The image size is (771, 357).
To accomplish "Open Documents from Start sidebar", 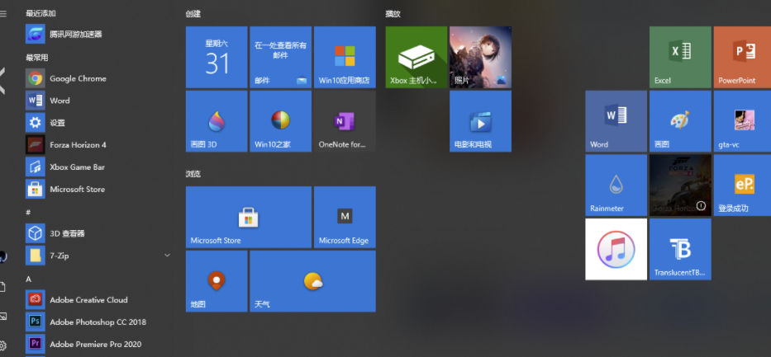I will point(2,288).
